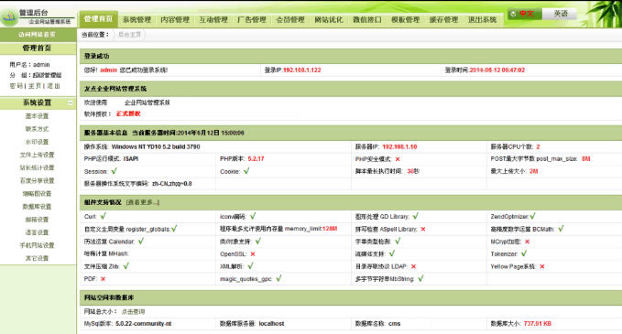This screenshot has width=622, height=334.
Task: Switch language to 英语
Action: (560, 14)
